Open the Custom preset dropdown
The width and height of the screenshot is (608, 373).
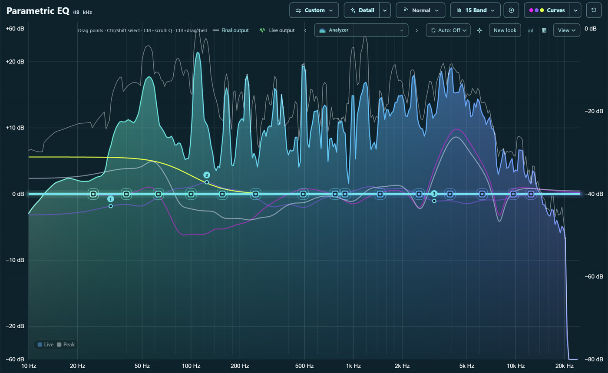[314, 10]
